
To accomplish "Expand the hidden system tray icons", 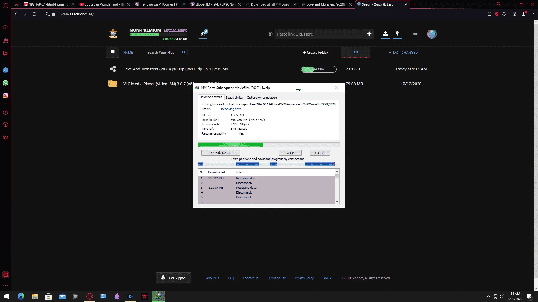I will tap(488, 296).
